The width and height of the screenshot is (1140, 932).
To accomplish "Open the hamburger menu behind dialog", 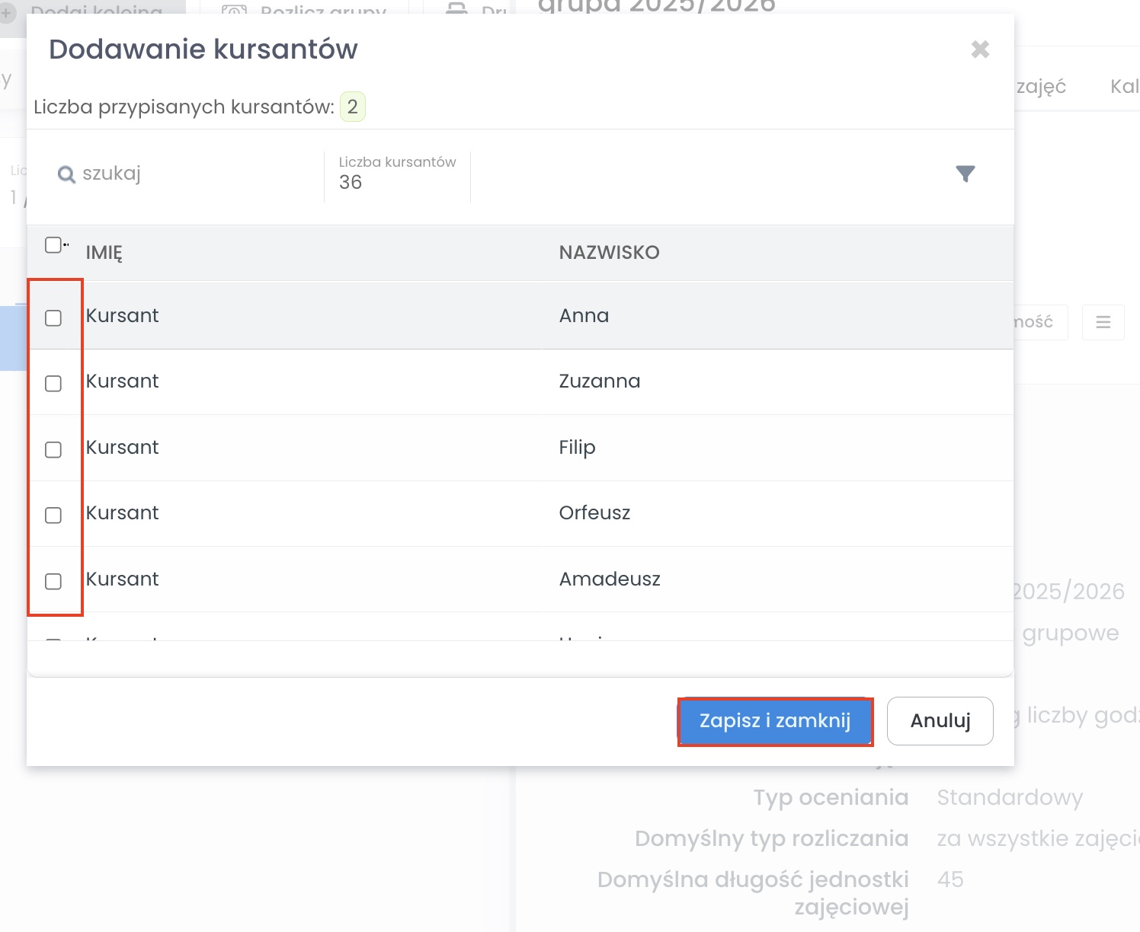I will click(x=1103, y=322).
